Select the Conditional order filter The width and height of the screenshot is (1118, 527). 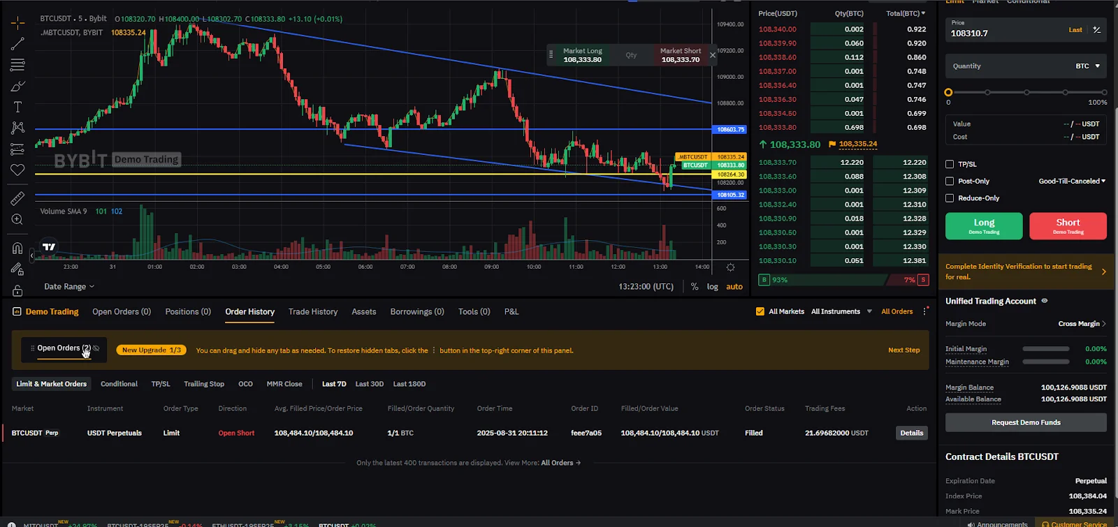pyautogui.click(x=119, y=384)
